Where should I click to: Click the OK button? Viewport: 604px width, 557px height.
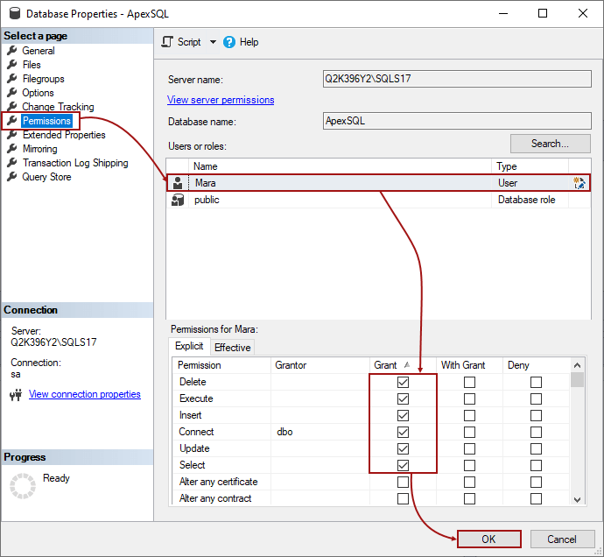pyautogui.click(x=488, y=539)
